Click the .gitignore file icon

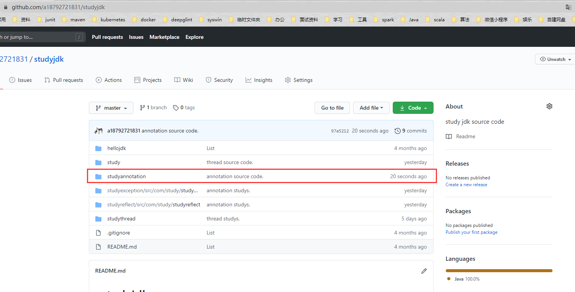point(98,233)
